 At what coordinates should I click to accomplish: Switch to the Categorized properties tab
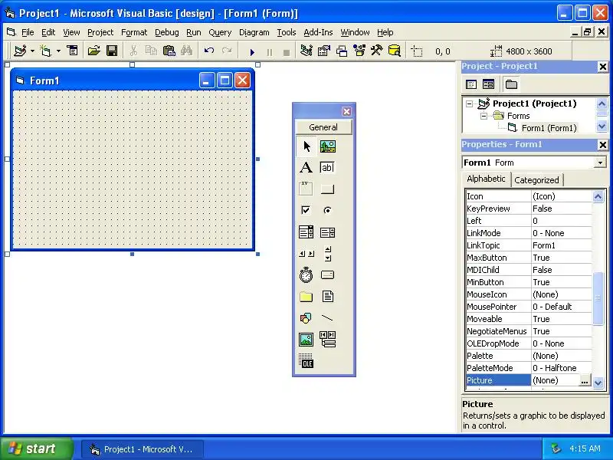click(536, 180)
